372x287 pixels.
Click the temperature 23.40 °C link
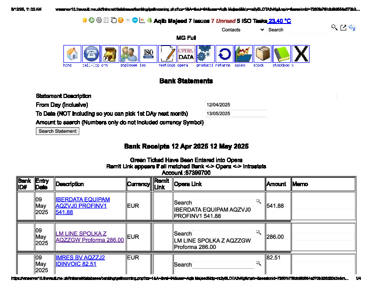click(x=279, y=21)
